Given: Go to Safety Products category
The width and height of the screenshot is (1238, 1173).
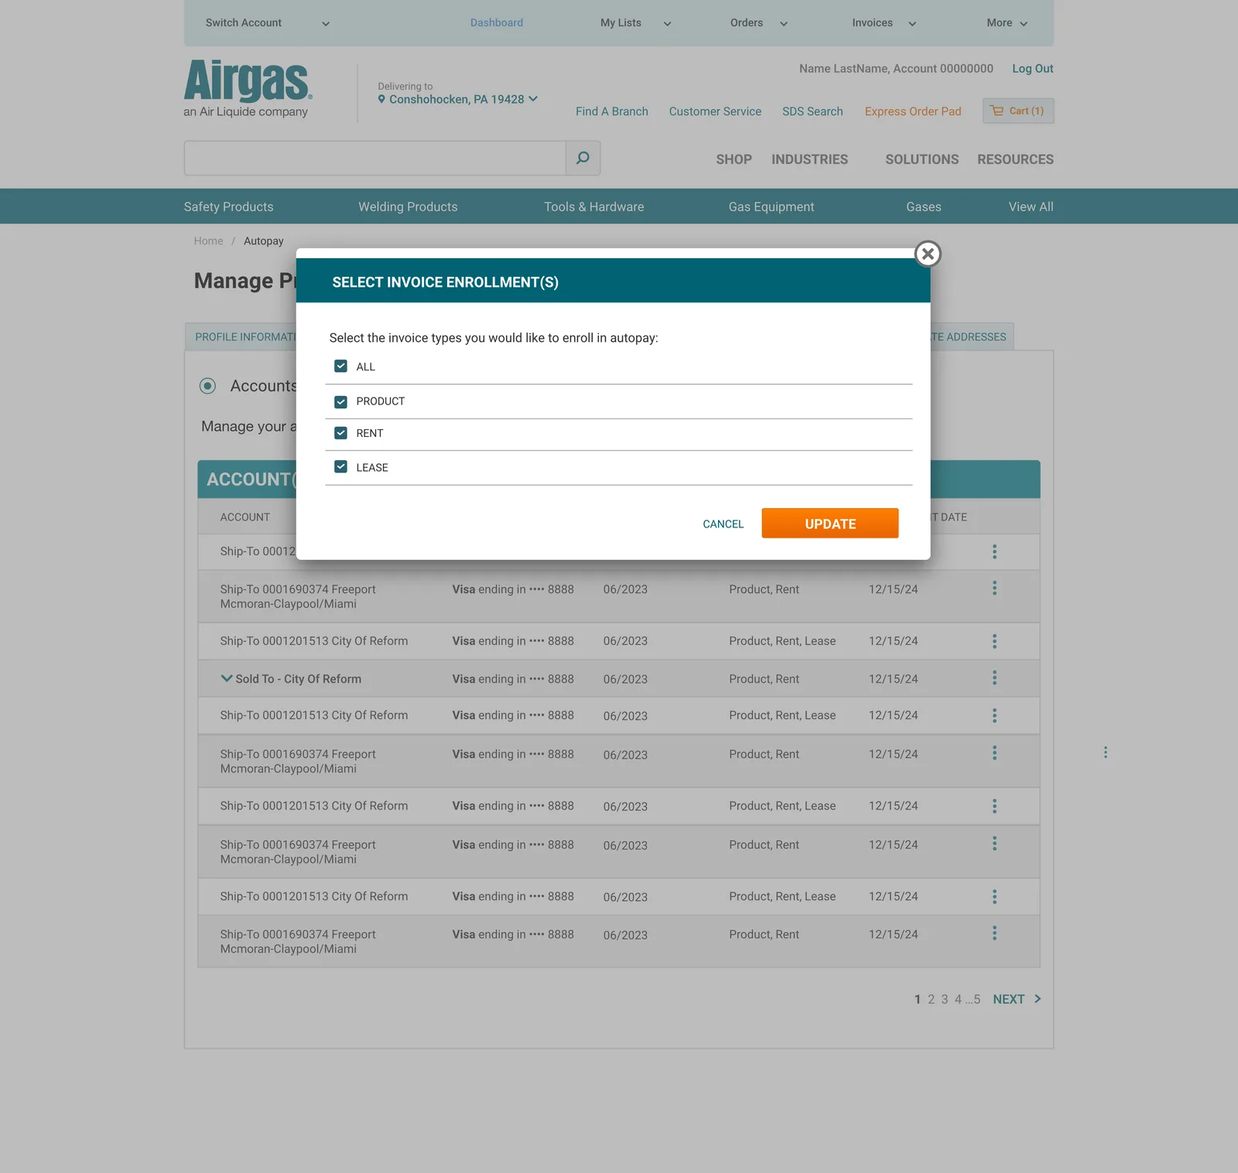Looking at the screenshot, I should click(228, 206).
